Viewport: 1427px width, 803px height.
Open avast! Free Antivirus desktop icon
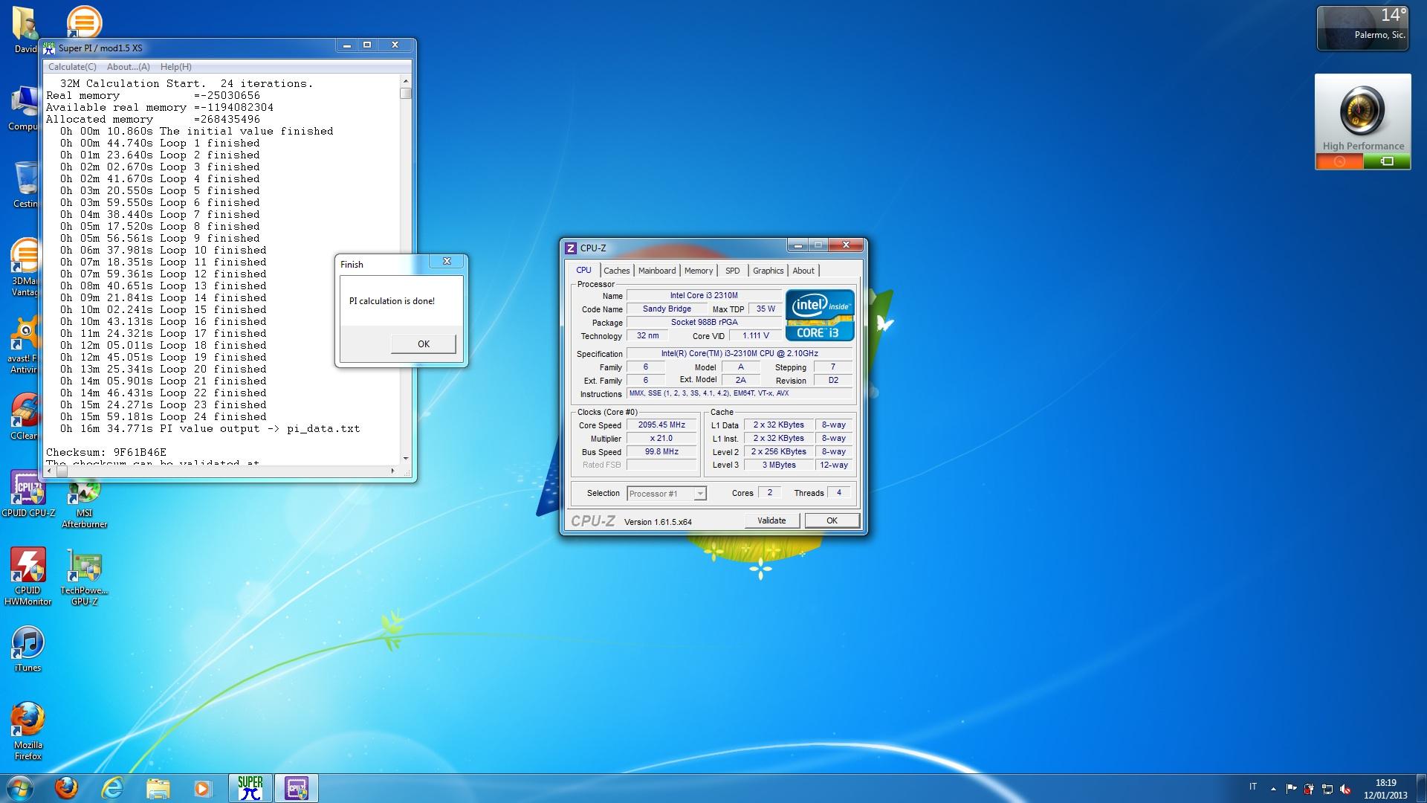[25, 344]
